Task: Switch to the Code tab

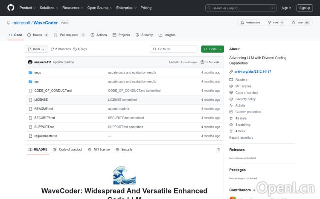Action: (x=15, y=35)
